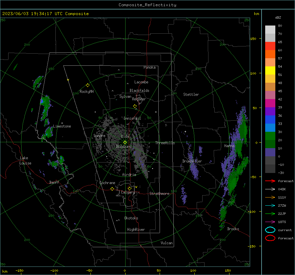
Task: Click the Strathmore town label
Action: [160, 194]
